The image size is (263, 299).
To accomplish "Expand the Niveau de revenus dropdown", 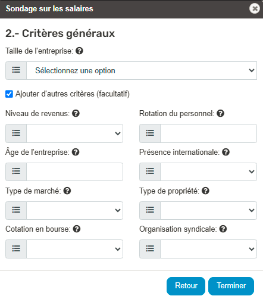I will click(74, 133).
